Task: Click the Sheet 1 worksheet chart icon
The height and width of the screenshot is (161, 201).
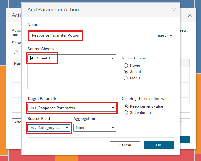Action: tap(32, 58)
